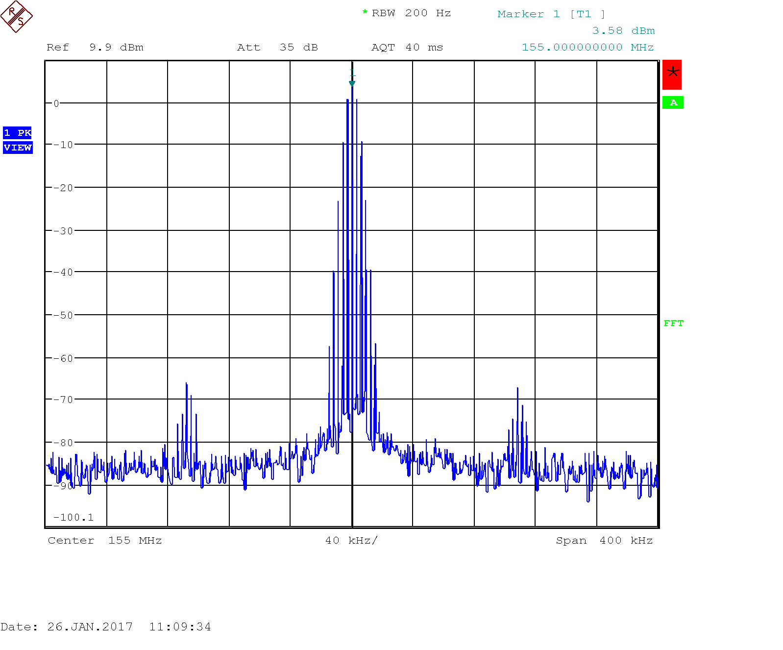This screenshot has width=783, height=650.
Task: Click the blue 1 PK trace label
Action: coord(17,133)
